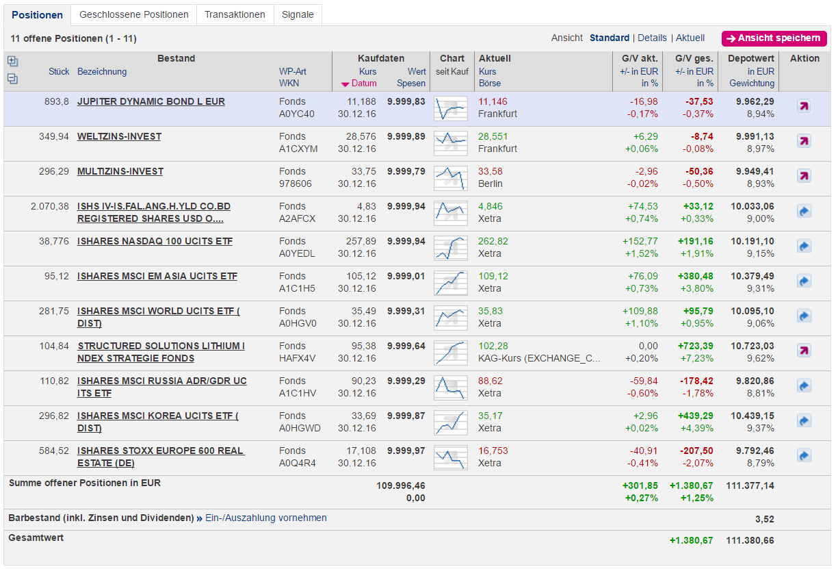Switch to the Geschlossene Positionen tab

click(x=133, y=14)
